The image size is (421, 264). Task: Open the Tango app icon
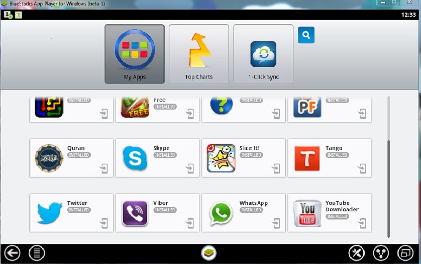click(x=307, y=158)
